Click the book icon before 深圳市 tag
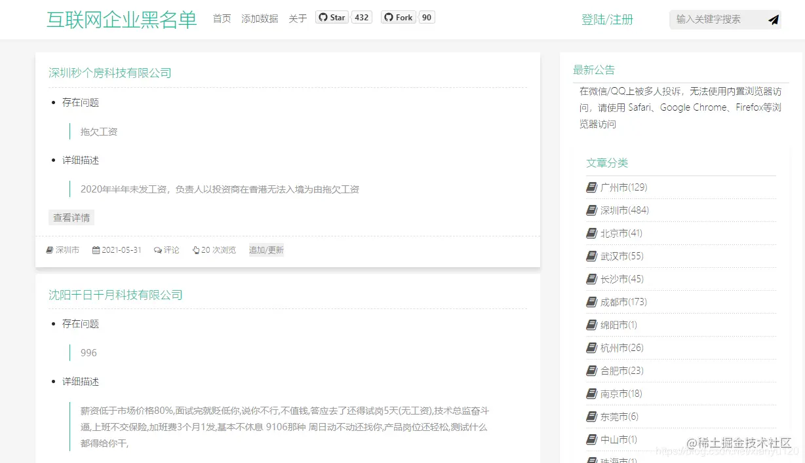 click(49, 250)
